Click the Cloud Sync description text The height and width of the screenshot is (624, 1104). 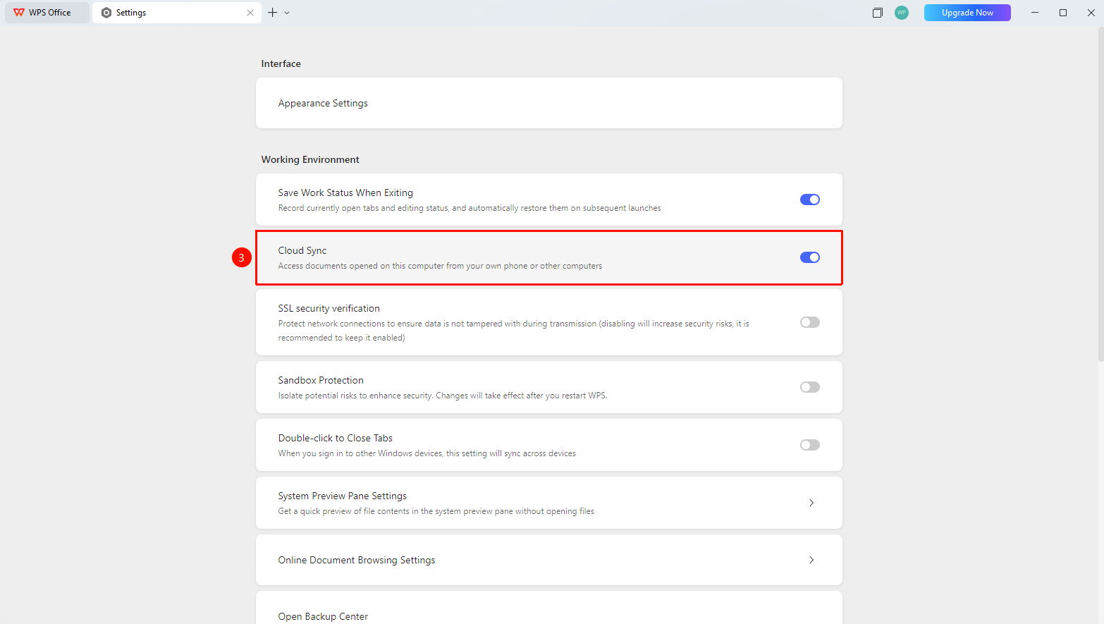pyautogui.click(x=440, y=266)
